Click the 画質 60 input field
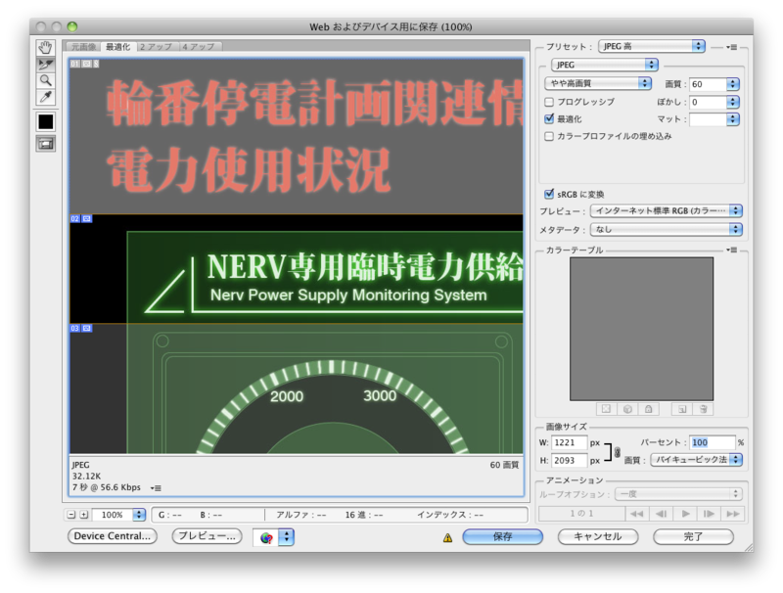Viewport: 783px width, 593px height. (x=708, y=84)
